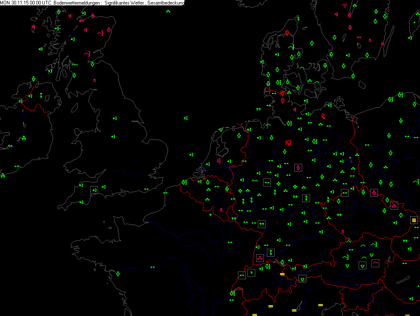
Task: Select the yellow fog symbol in eastern Switzerland
Action: pyautogui.click(x=282, y=274)
